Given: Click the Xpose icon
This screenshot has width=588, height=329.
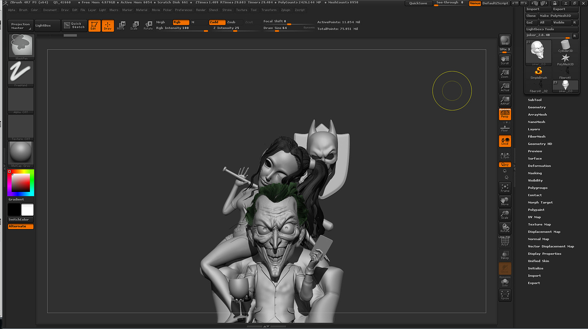Looking at the screenshot, I should (505, 295).
